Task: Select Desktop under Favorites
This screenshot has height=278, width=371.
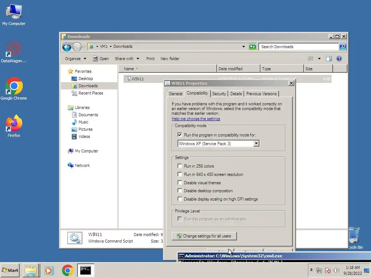Action: pyautogui.click(x=86, y=79)
